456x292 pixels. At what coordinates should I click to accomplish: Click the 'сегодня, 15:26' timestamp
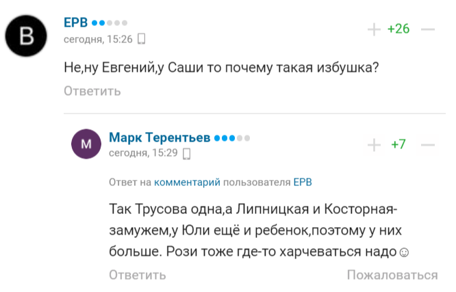pyautogui.click(x=98, y=39)
